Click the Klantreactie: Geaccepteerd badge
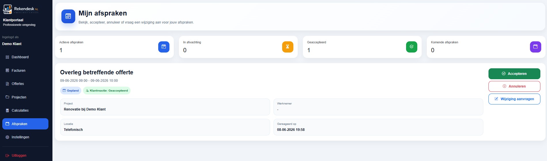Viewport: 547px width, 161px height. [107, 90]
